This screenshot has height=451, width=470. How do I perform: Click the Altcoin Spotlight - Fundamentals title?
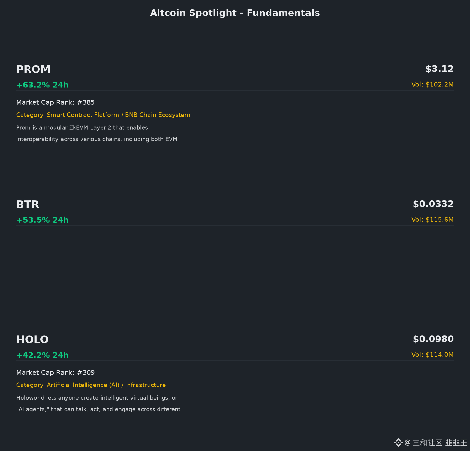tap(235, 13)
